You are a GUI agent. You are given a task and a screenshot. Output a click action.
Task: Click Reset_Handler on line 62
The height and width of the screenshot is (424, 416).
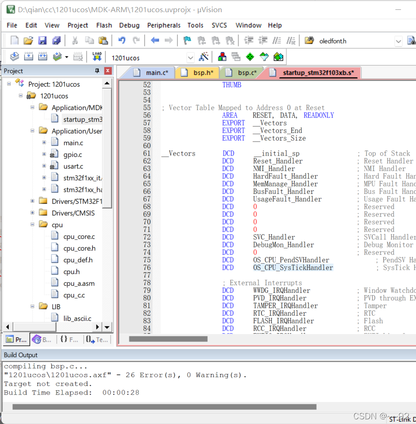tap(278, 161)
